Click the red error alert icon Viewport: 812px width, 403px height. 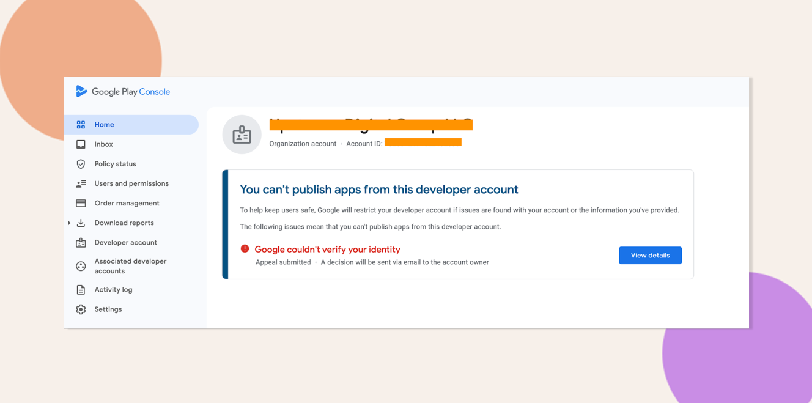tap(245, 249)
